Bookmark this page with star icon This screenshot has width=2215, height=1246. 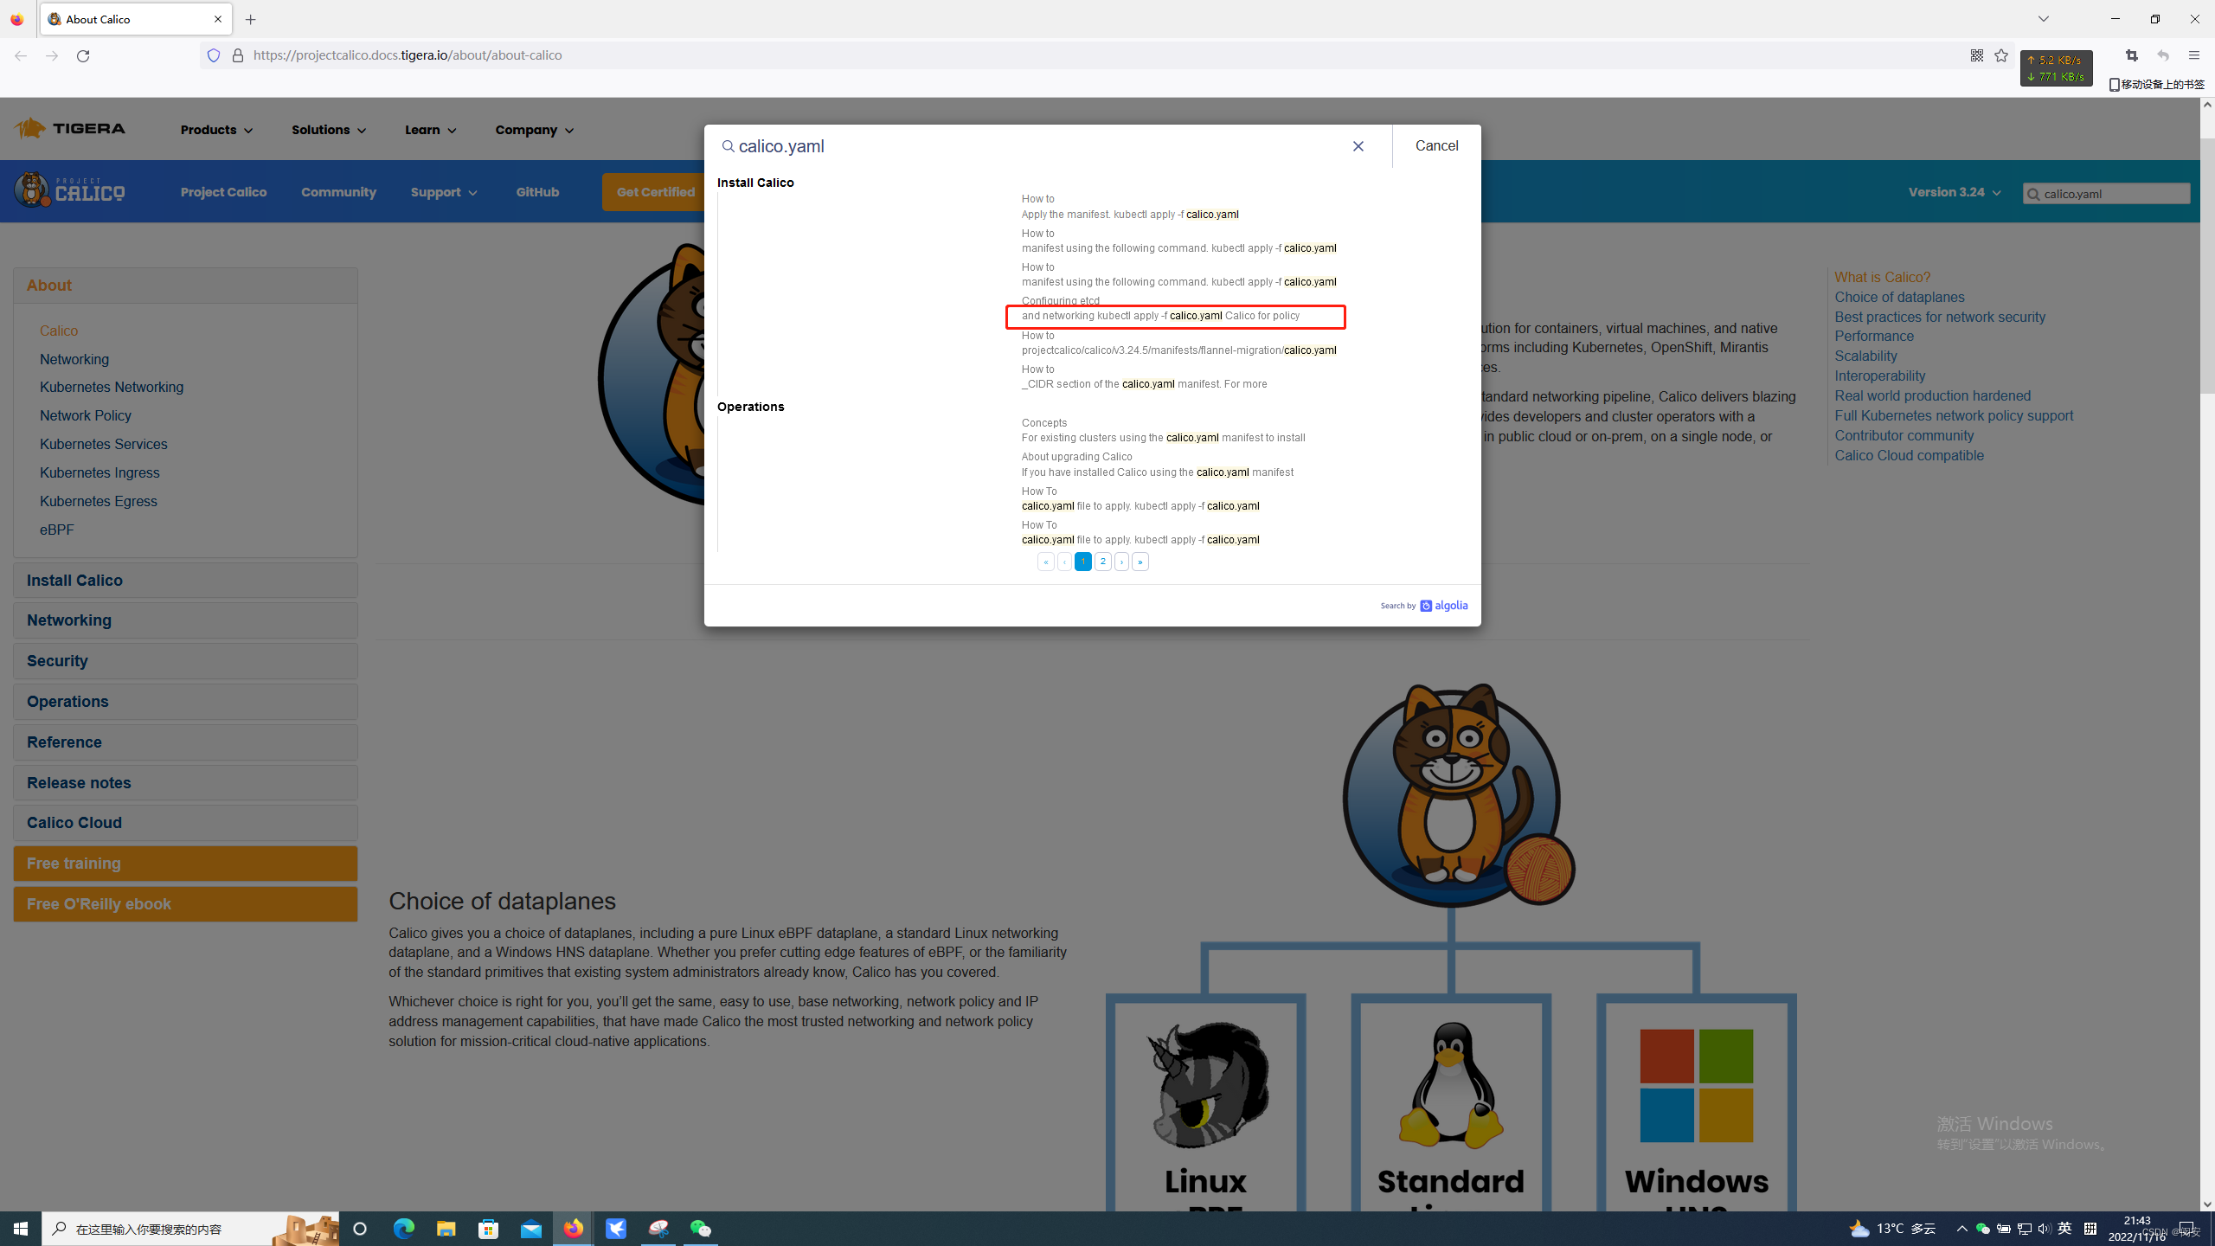2001,55
